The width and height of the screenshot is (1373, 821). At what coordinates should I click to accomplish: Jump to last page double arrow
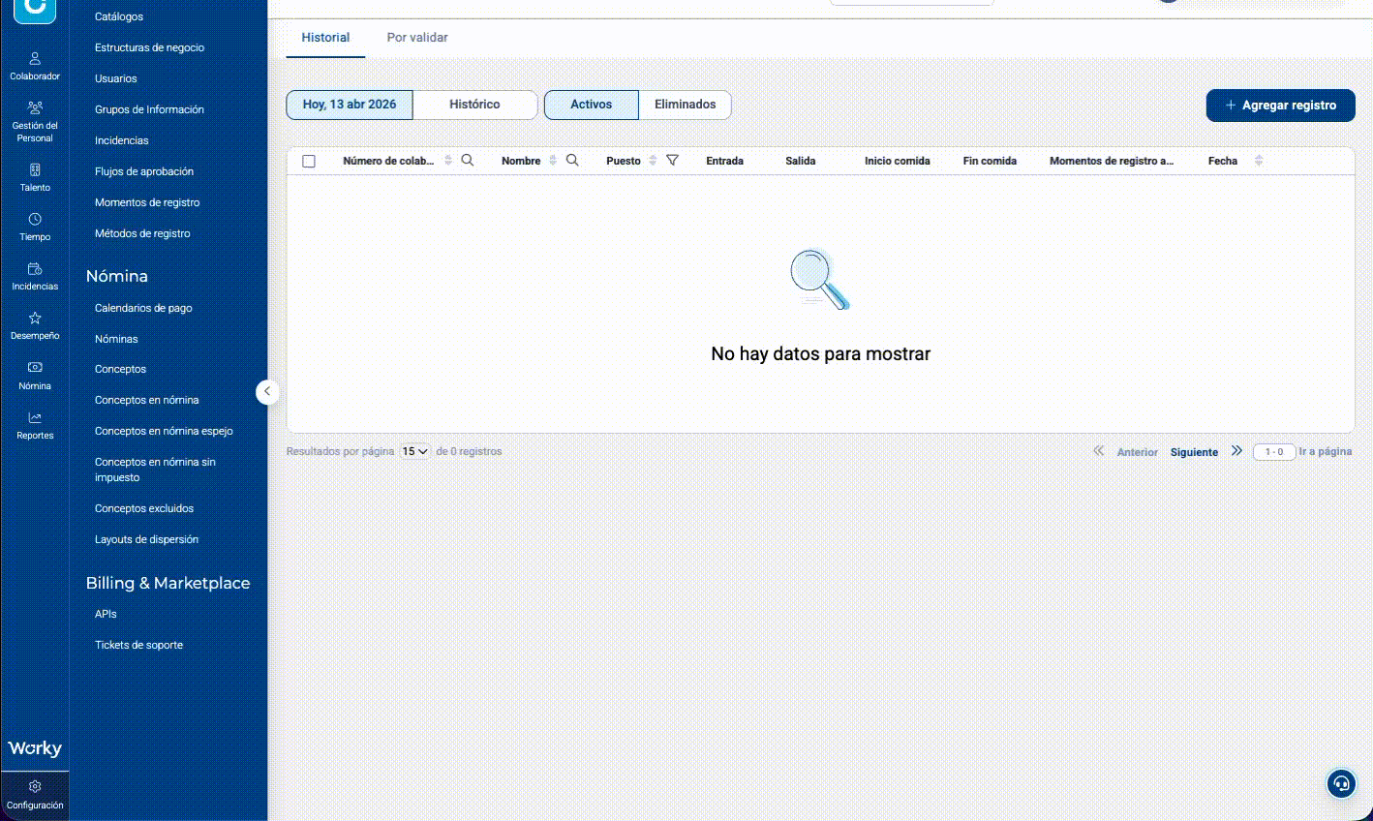pos(1236,451)
